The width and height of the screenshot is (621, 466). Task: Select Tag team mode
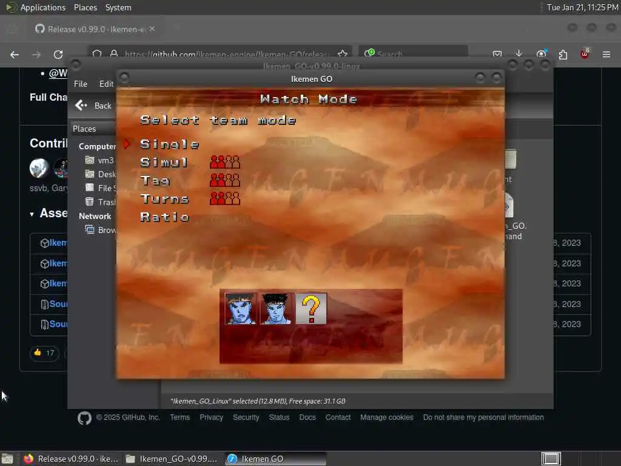pyautogui.click(x=155, y=181)
